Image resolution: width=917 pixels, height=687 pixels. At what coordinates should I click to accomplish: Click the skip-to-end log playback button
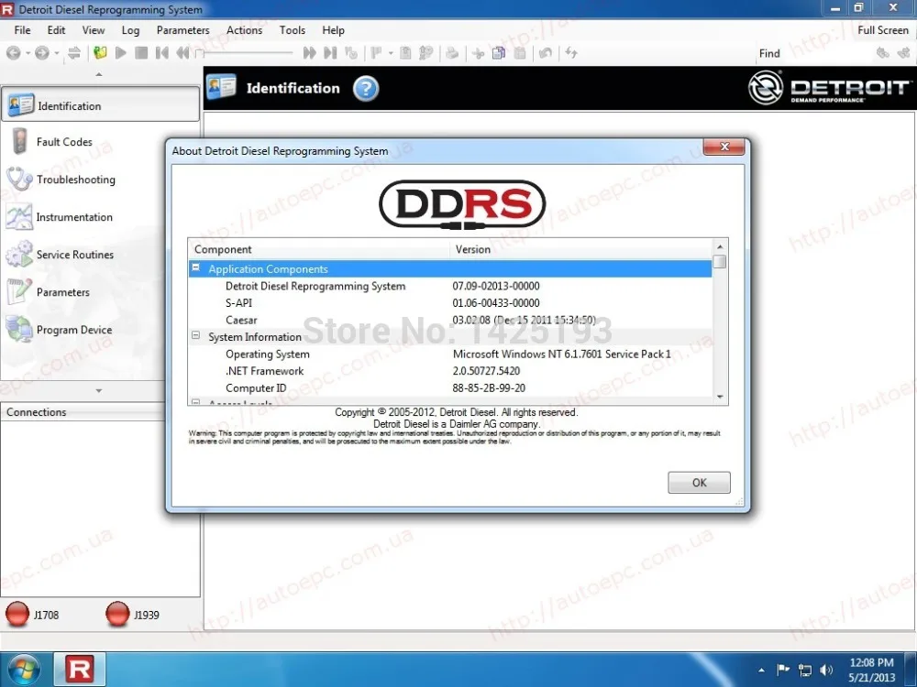point(330,53)
